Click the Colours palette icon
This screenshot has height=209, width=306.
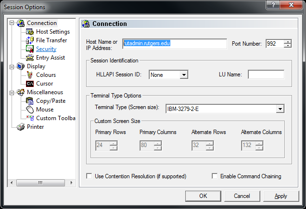(x=30, y=75)
